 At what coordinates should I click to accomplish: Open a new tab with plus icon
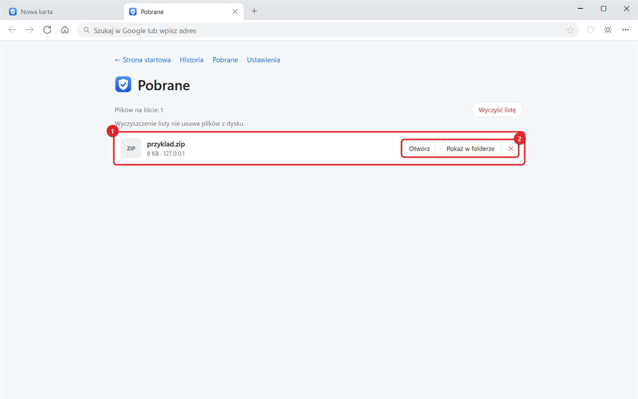tap(254, 11)
